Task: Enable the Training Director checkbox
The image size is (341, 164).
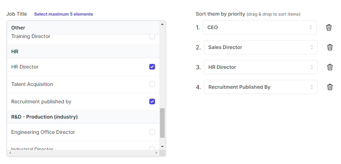Action: click(x=152, y=36)
